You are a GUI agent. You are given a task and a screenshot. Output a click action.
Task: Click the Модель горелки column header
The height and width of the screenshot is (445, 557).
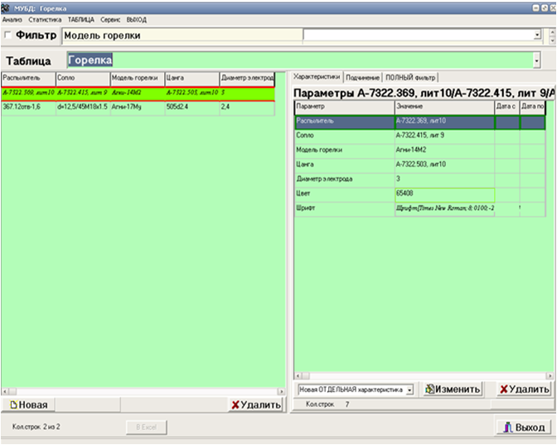[x=138, y=78]
